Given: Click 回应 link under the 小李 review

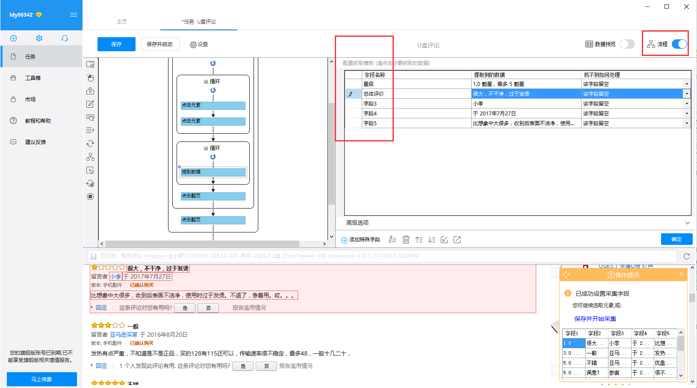Looking at the screenshot, I should coord(101,308).
